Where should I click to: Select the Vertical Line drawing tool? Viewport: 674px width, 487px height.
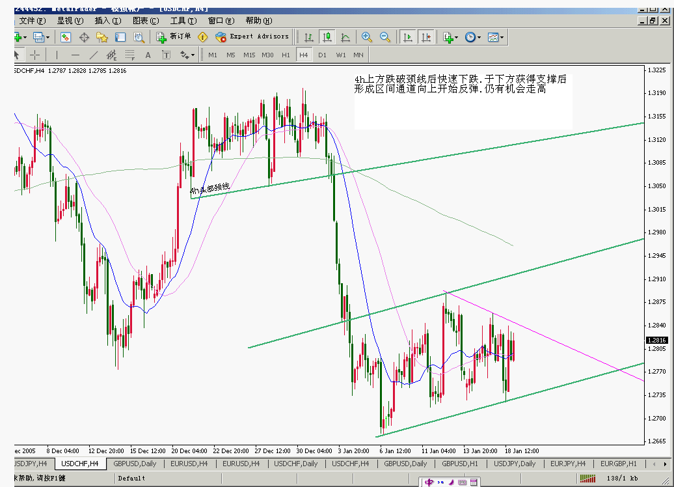point(57,55)
